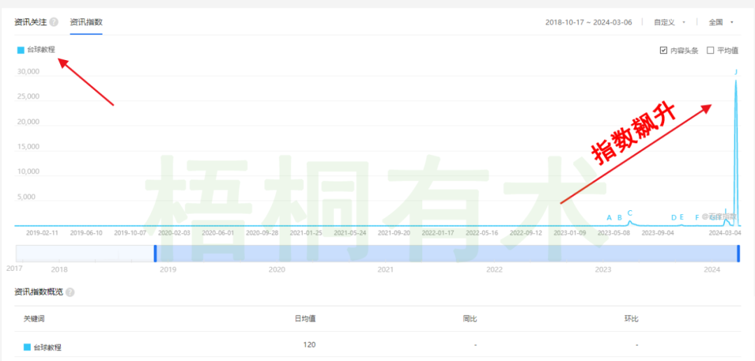Click the help icon beside 资讯关注
Image resolution: width=755 pixels, height=361 pixels.
54,22
